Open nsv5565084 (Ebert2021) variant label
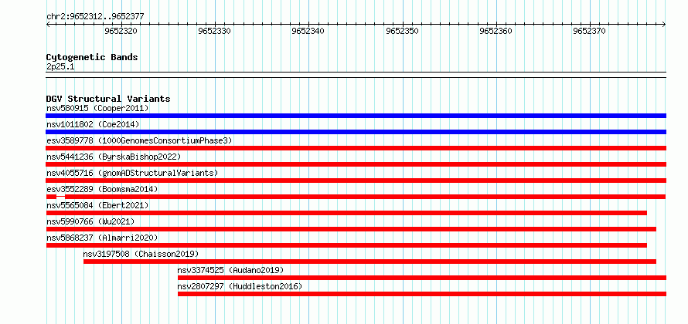This screenshot has width=688, height=324. click(x=97, y=205)
